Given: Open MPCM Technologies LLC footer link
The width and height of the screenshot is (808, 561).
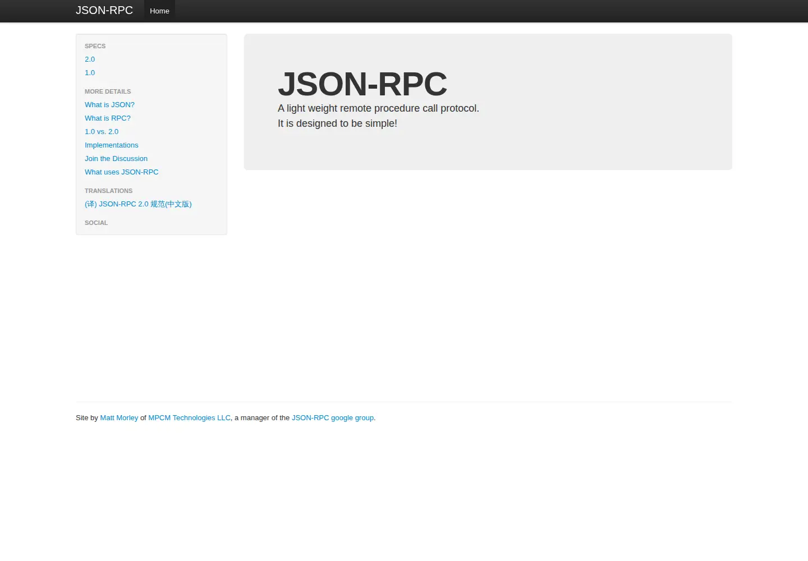Looking at the screenshot, I should click(x=189, y=418).
